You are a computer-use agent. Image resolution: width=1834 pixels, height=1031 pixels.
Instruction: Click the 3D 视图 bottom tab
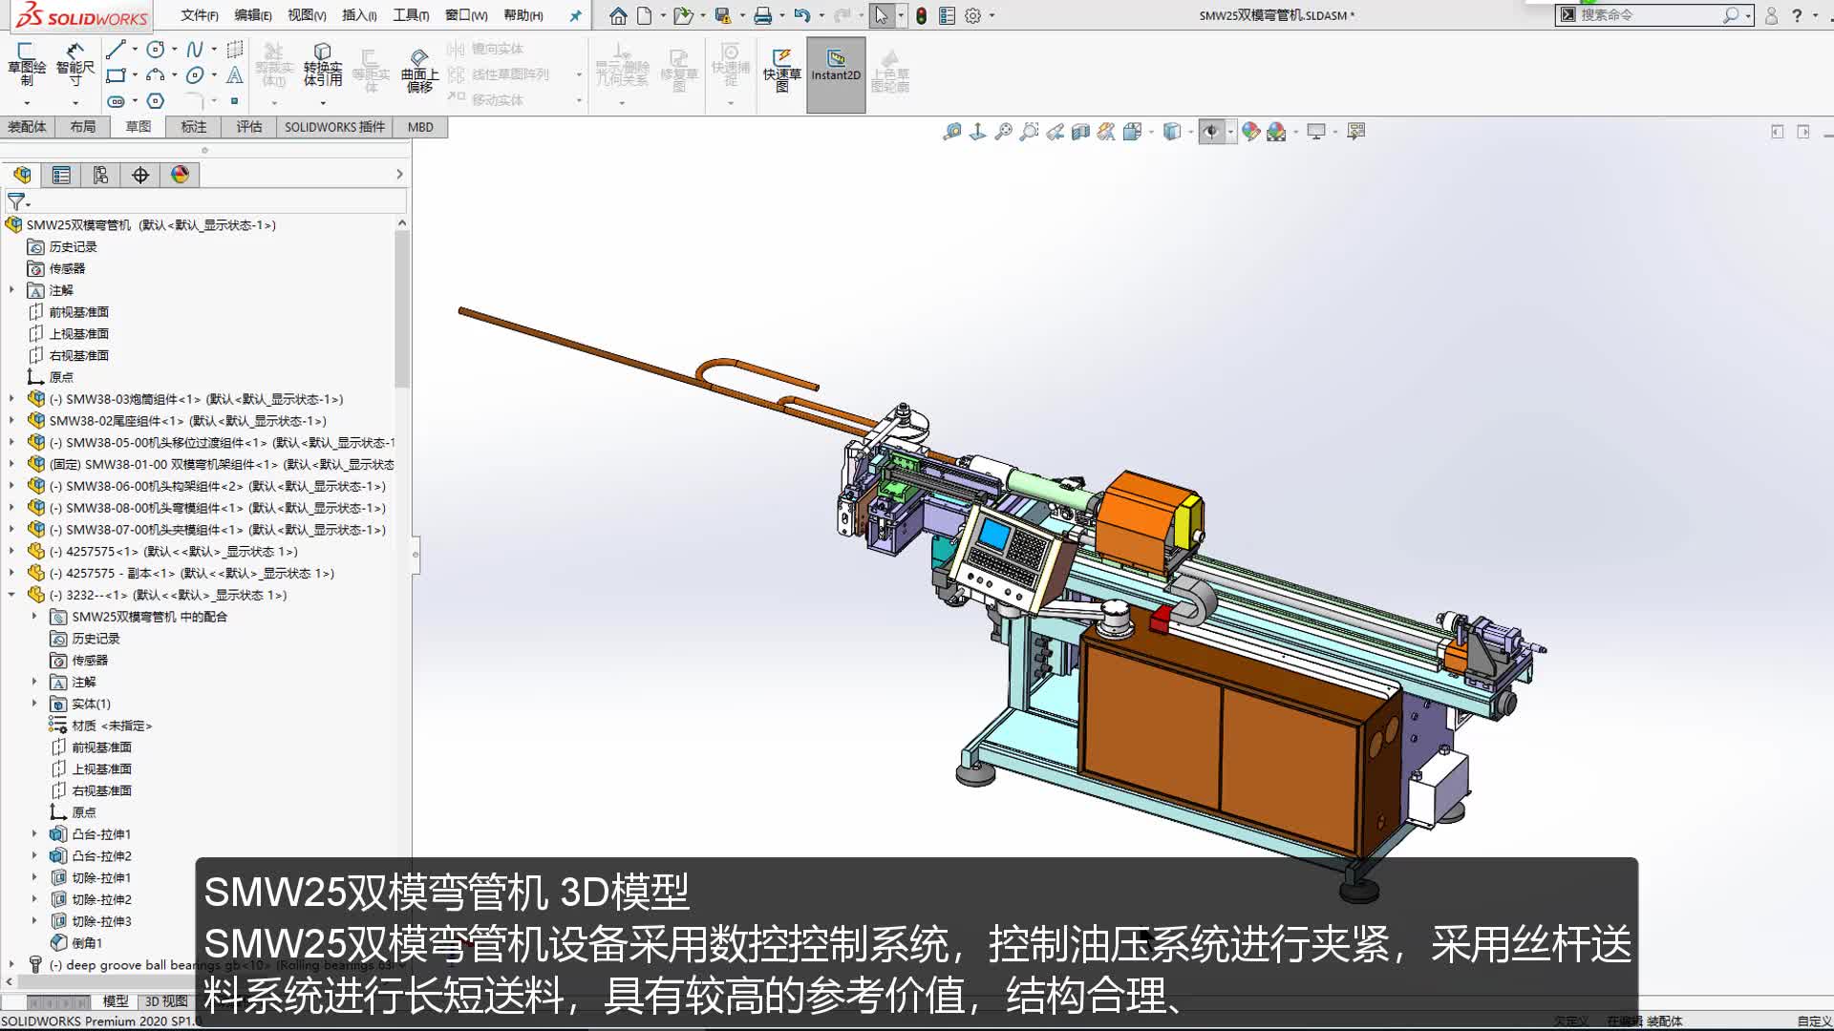click(x=166, y=1001)
